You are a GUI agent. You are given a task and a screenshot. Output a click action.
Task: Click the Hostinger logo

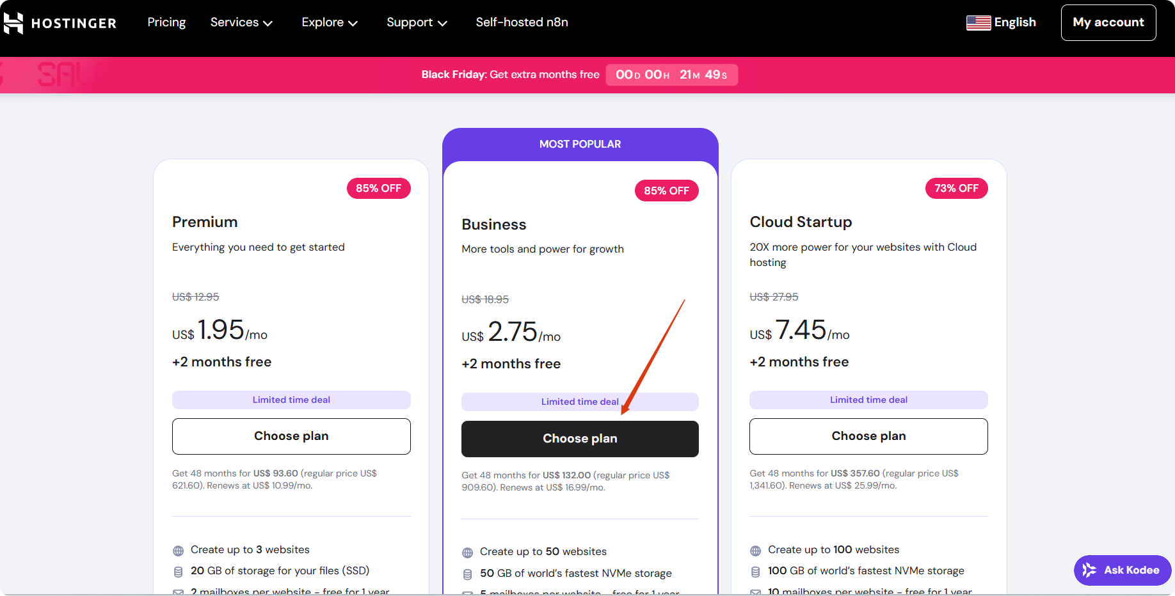pyautogui.click(x=61, y=22)
